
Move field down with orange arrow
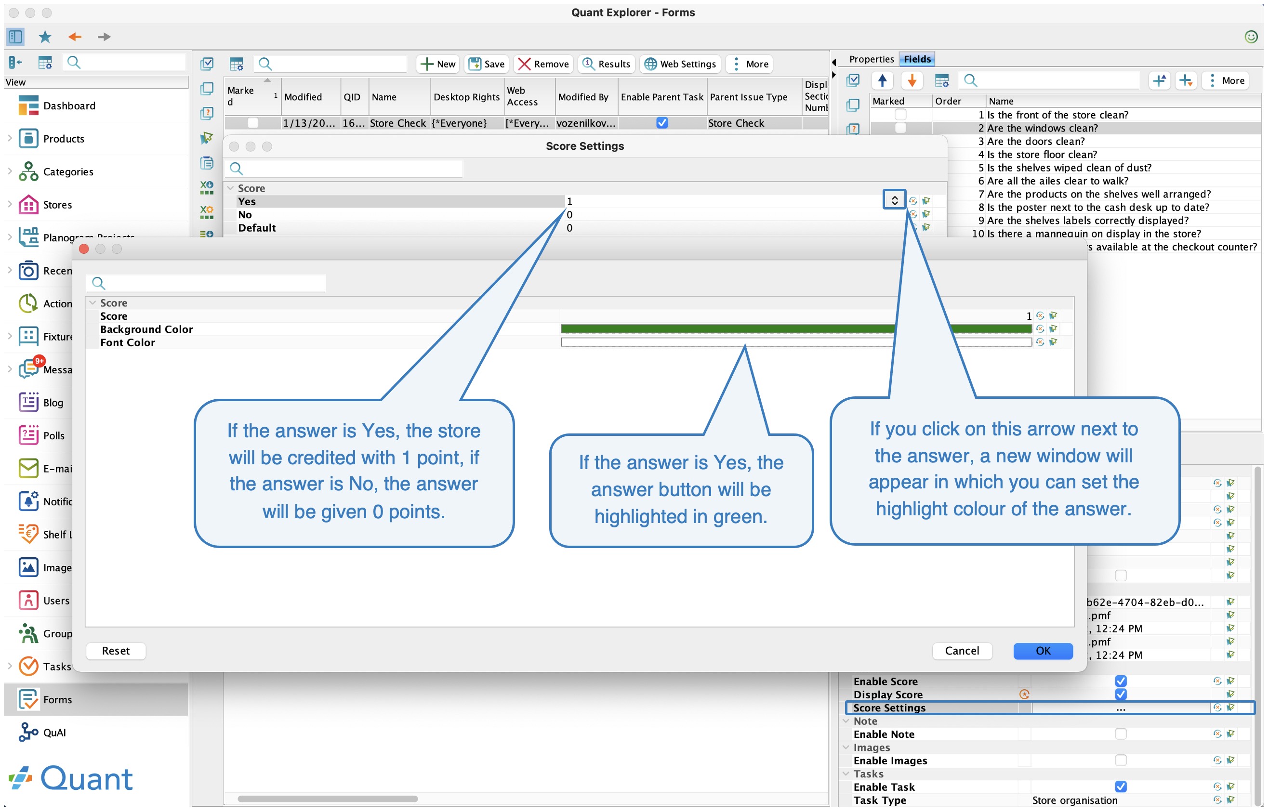click(x=912, y=81)
